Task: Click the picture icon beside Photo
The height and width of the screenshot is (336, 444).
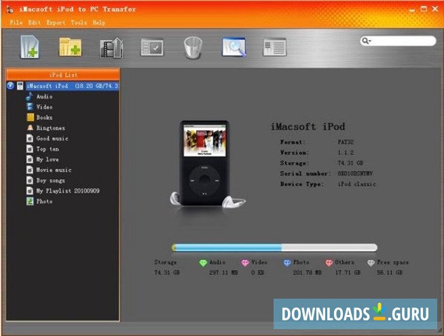Action: click(x=30, y=201)
